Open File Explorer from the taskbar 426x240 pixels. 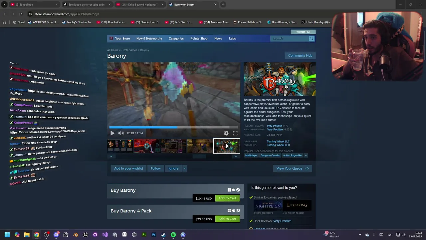[27, 235]
